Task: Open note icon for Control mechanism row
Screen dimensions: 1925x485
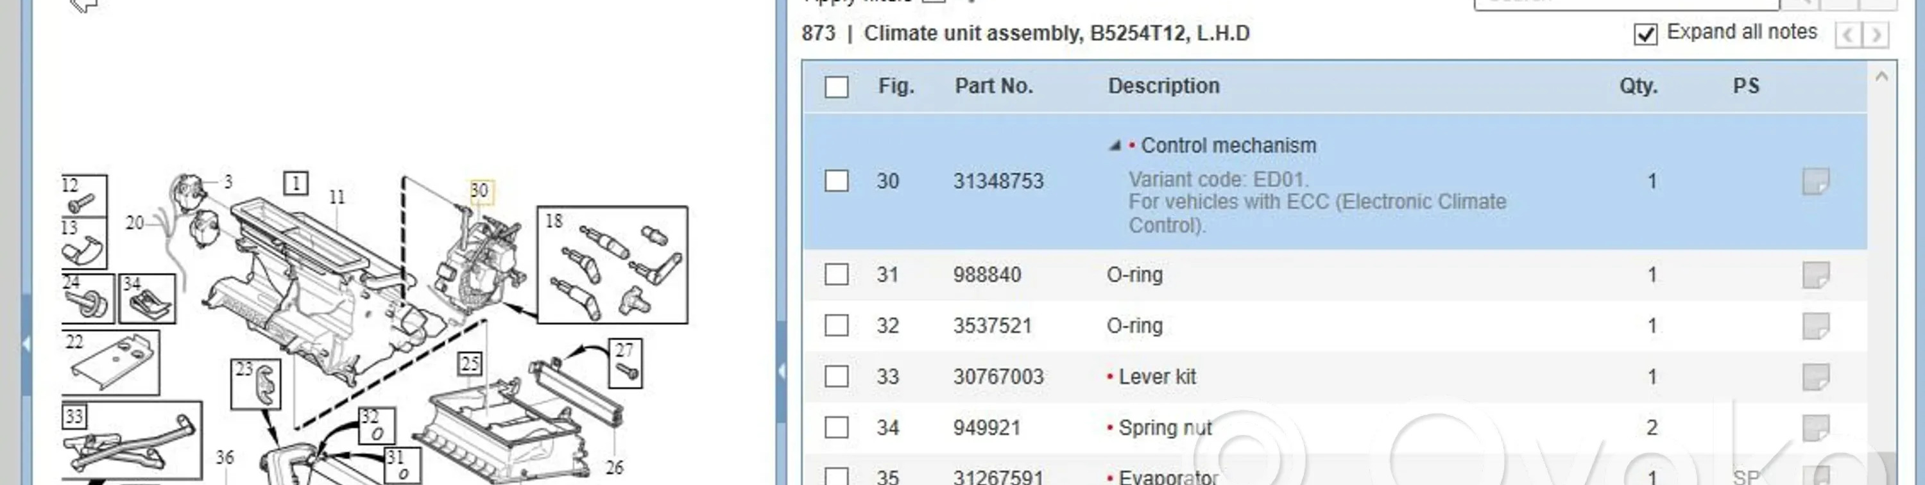Action: click(x=1815, y=181)
